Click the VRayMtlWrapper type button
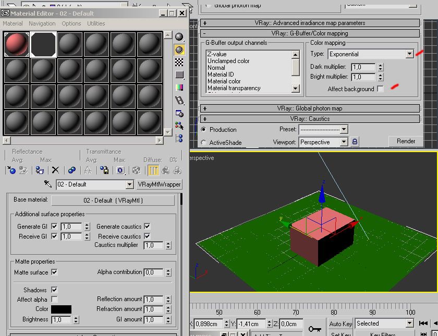Image resolution: width=438 pixels, height=336 pixels. click(159, 184)
